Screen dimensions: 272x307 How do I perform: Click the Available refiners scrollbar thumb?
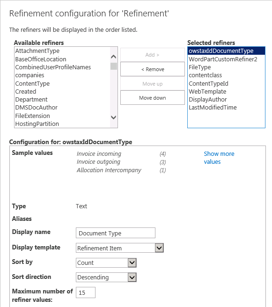(x=114, y=66)
